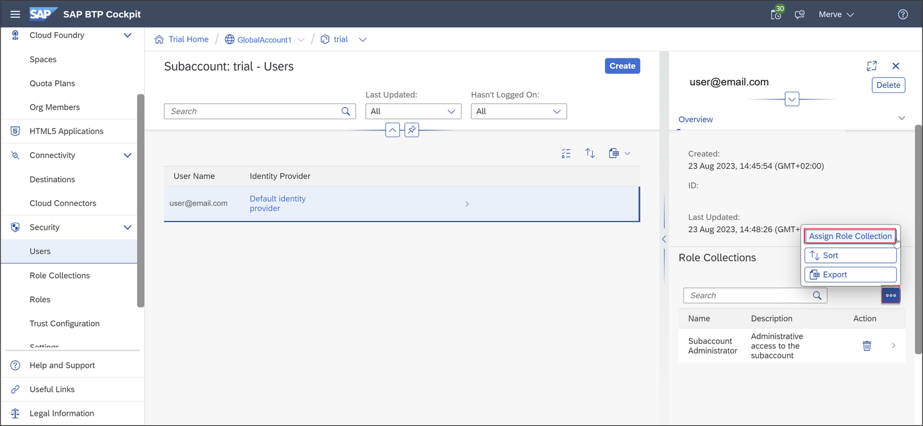Click the HTML5 Applications sidebar icon
The height and width of the screenshot is (426, 923).
coord(15,131)
